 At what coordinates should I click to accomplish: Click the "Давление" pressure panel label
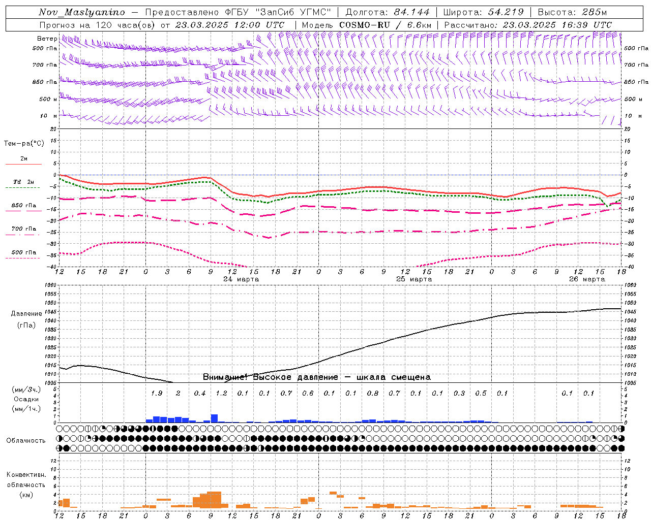tap(26, 313)
